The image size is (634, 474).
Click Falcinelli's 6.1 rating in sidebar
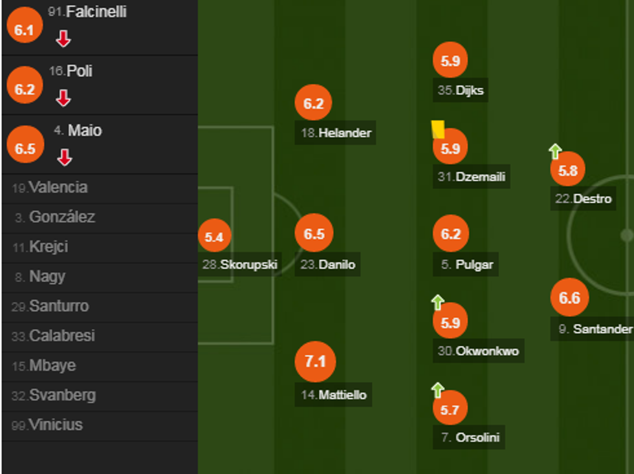pyautogui.click(x=25, y=29)
